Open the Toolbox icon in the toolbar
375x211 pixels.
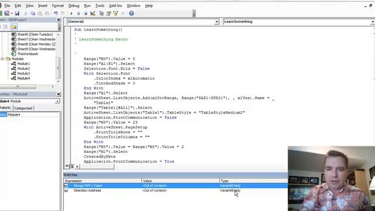(x=123, y=13)
